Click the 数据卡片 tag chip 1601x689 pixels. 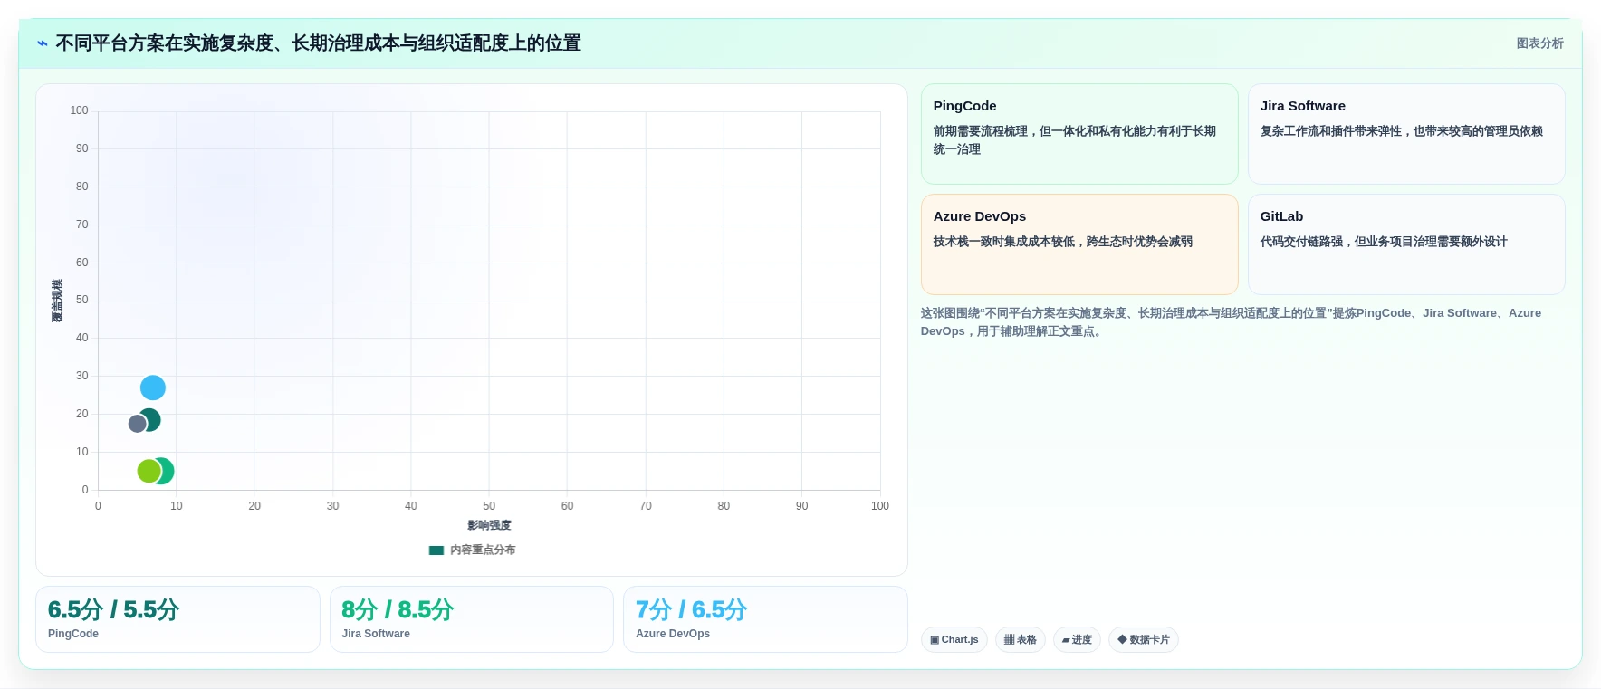click(1144, 639)
